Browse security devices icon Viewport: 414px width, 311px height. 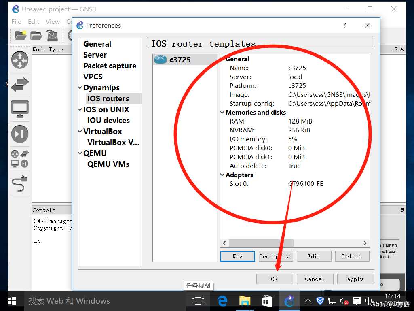(20, 134)
